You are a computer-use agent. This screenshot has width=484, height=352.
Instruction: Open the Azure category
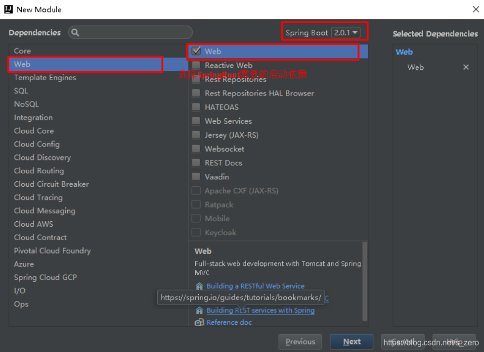pos(98,263)
